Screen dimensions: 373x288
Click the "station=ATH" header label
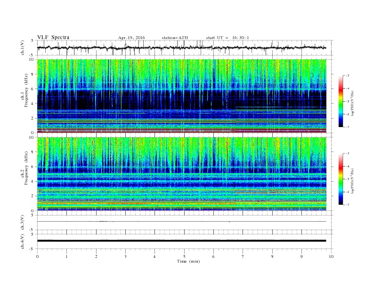click(175, 38)
